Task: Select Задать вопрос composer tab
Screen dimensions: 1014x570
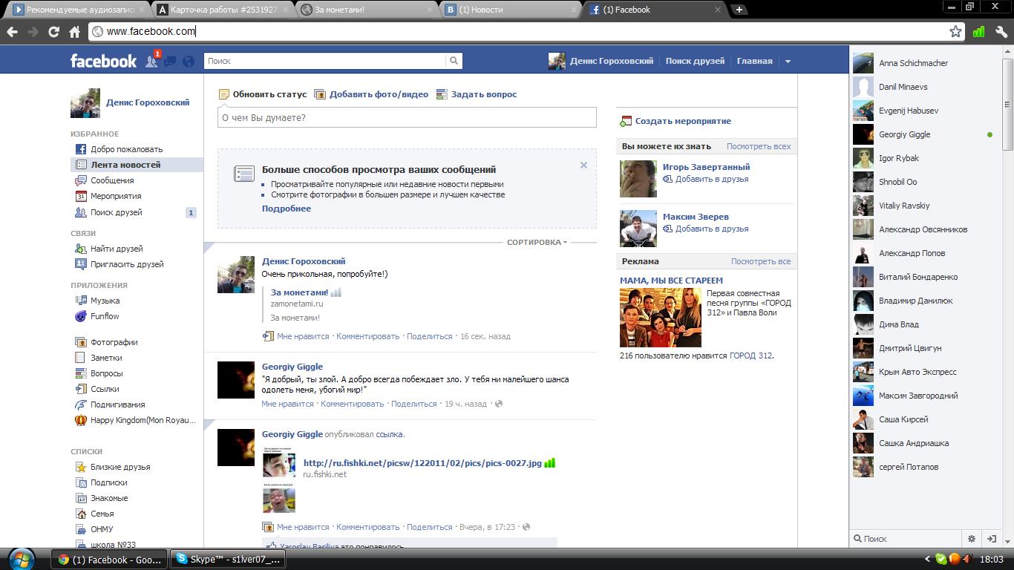Action: tap(477, 94)
